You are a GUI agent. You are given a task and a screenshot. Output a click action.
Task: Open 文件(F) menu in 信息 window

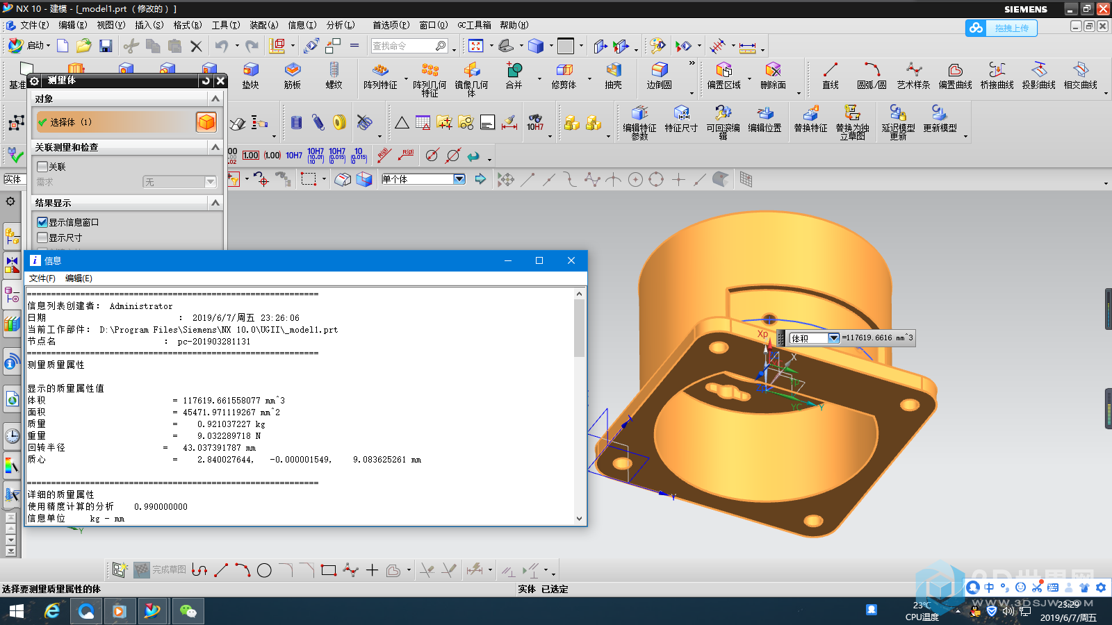[42, 278]
